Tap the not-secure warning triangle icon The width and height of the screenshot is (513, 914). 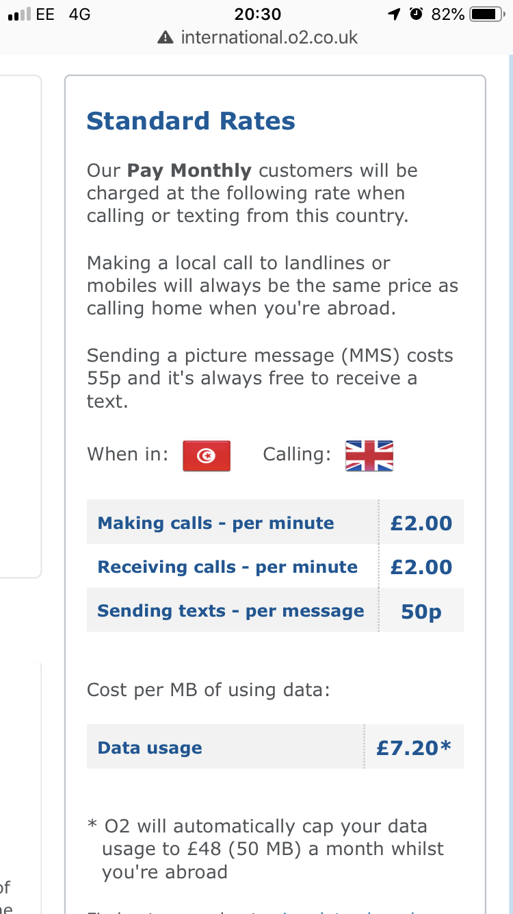(166, 37)
